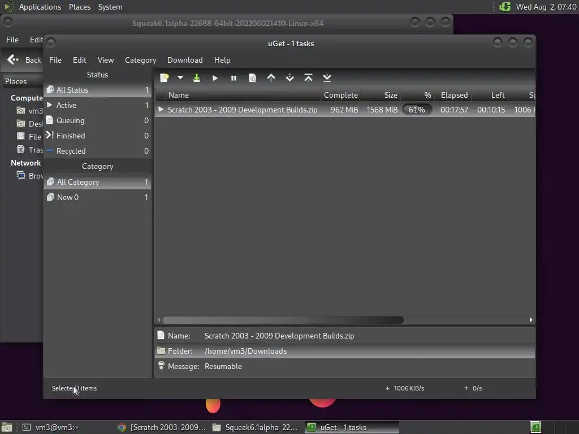Save all settings with green arrow icon
Image resolution: width=579 pixels, height=434 pixels.
[x=197, y=78]
